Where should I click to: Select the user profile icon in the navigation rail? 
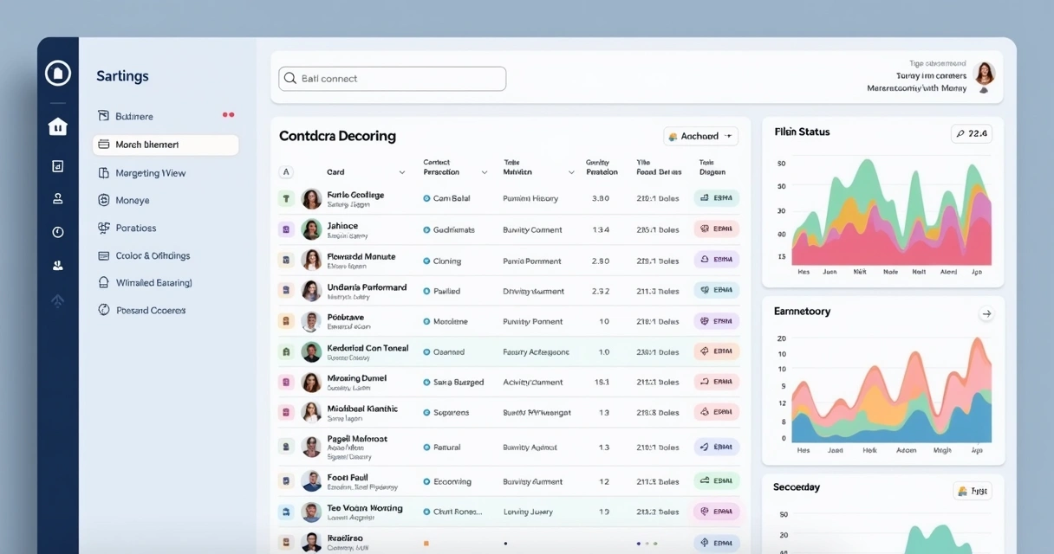(x=57, y=199)
